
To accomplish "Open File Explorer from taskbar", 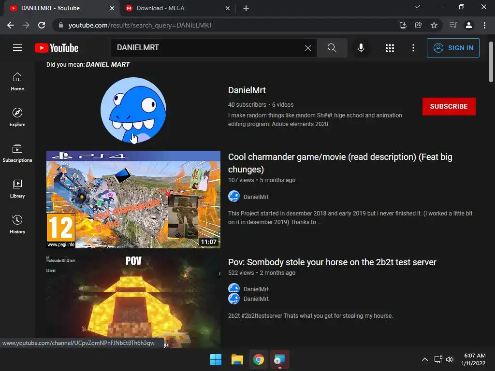I will [237, 359].
